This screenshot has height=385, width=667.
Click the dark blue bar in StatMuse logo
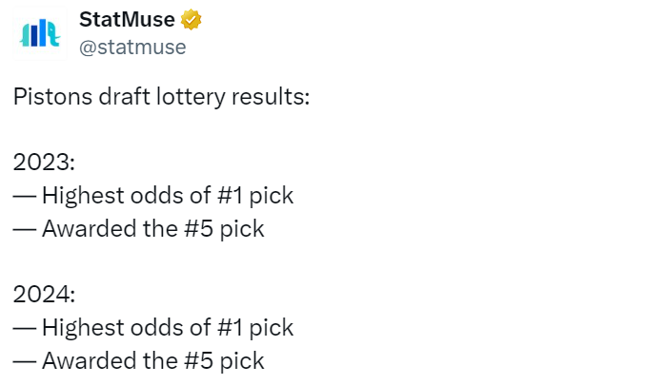pos(34,35)
